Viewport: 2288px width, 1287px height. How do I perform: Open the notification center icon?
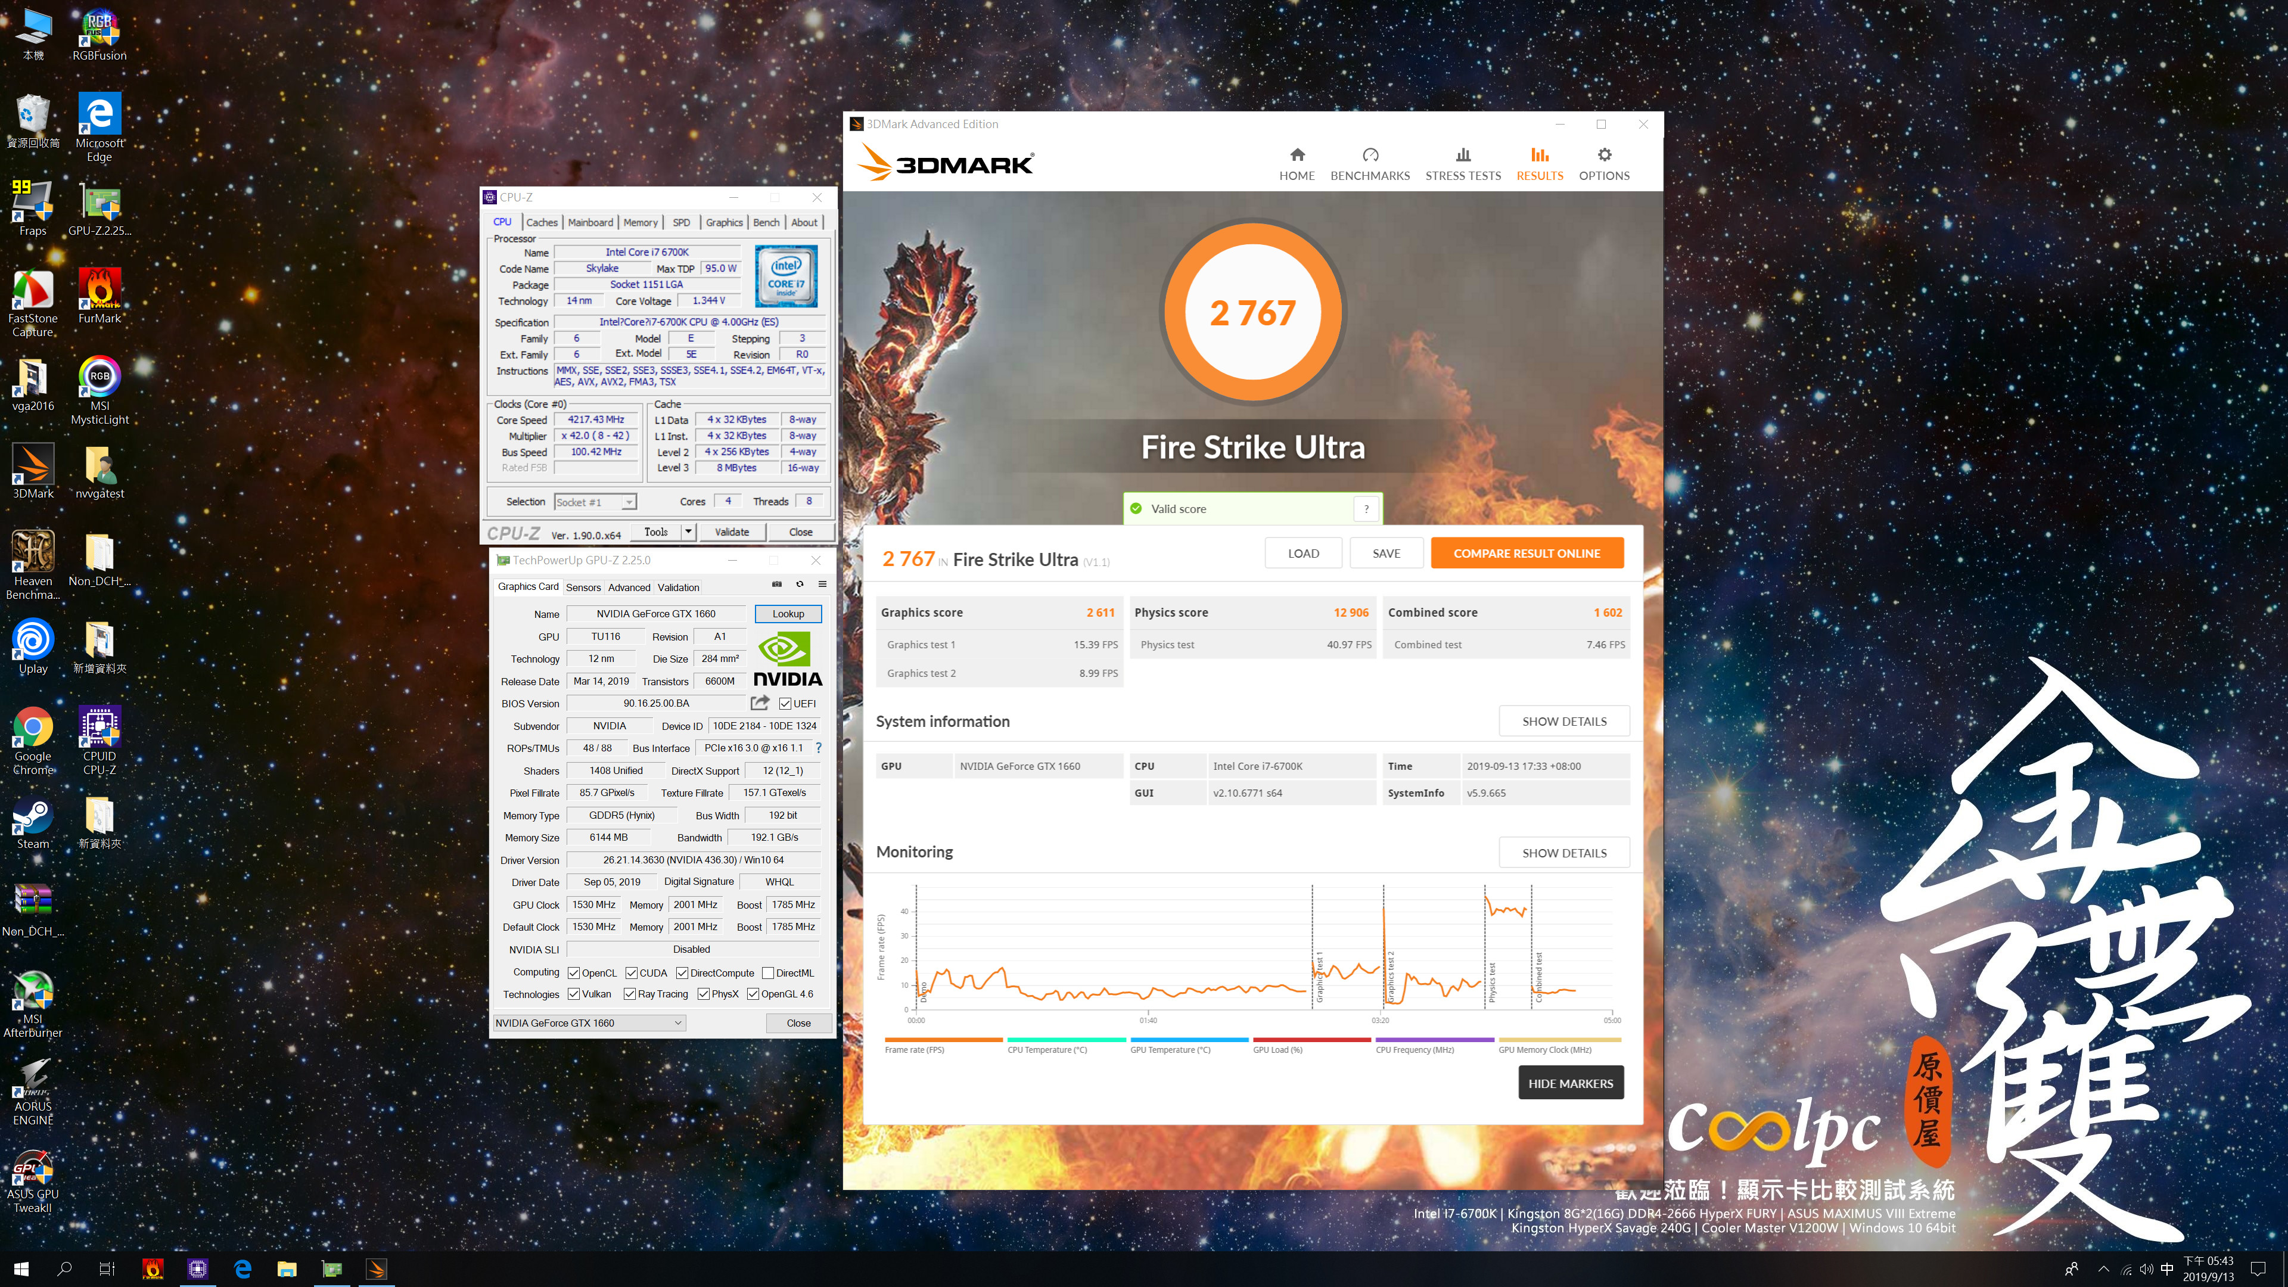coord(2258,1269)
